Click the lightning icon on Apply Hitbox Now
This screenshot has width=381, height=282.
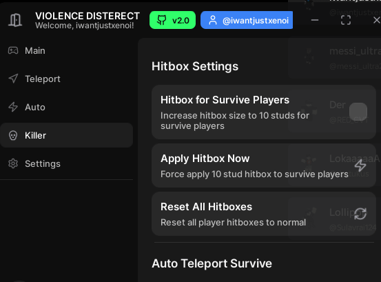(360, 165)
